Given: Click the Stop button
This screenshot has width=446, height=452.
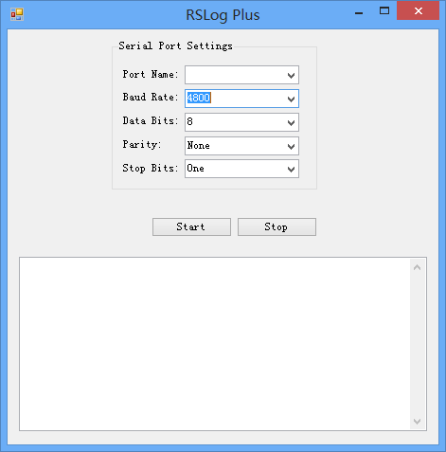Looking at the screenshot, I should pyautogui.click(x=277, y=226).
